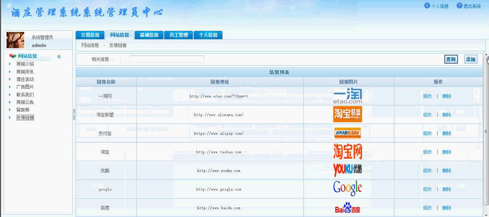Click 删除 for 支付宝 row
This screenshot has width=489, height=217.
[x=446, y=133]
